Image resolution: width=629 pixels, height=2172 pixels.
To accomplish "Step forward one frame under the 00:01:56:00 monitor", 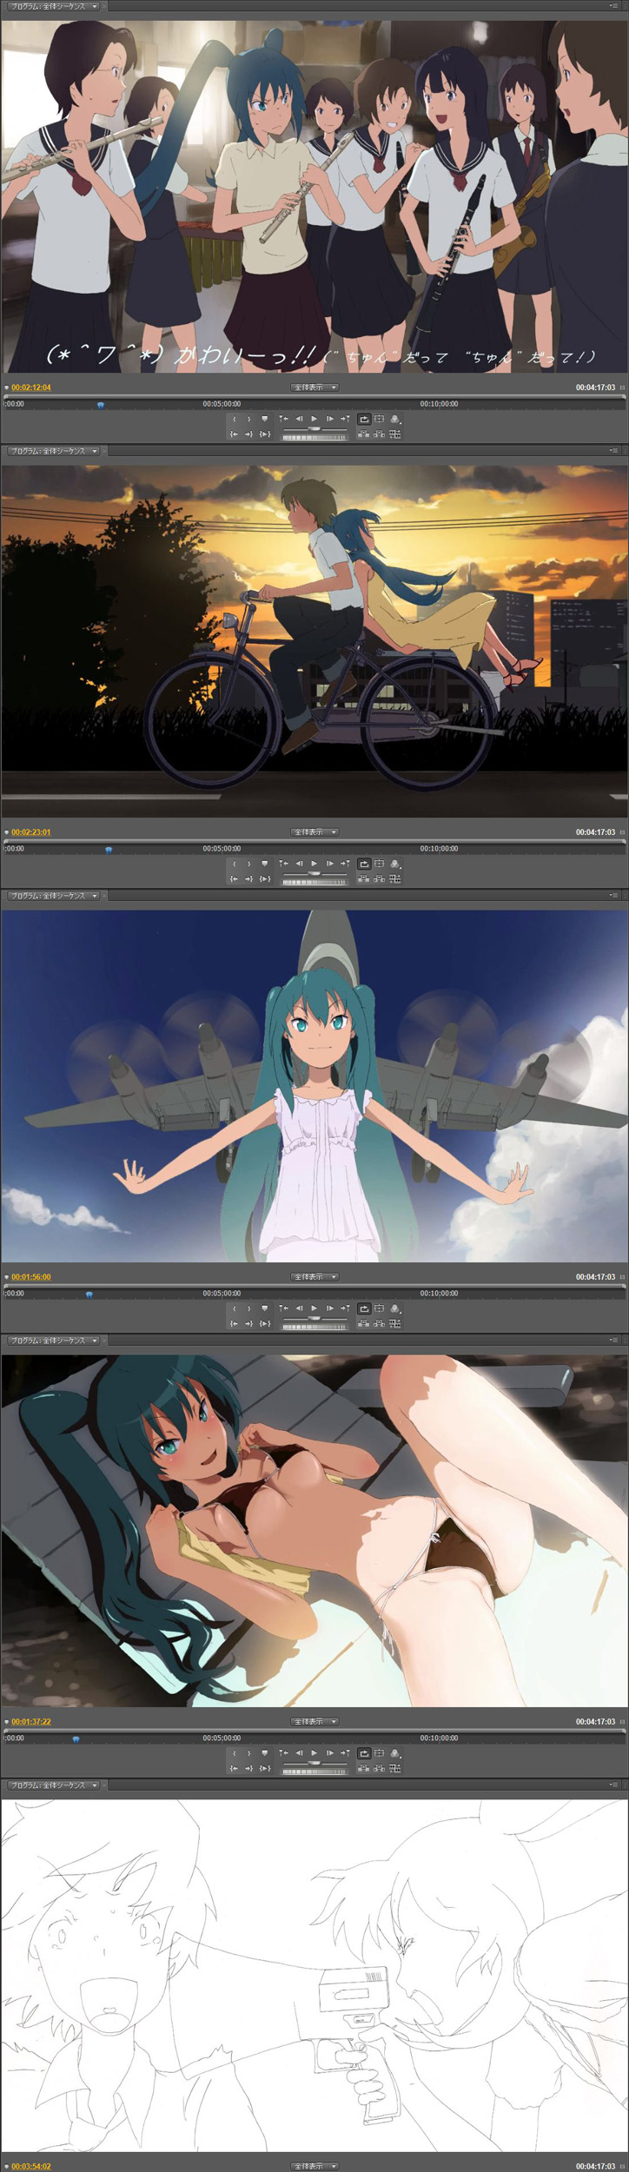I will click(329, 1308).
